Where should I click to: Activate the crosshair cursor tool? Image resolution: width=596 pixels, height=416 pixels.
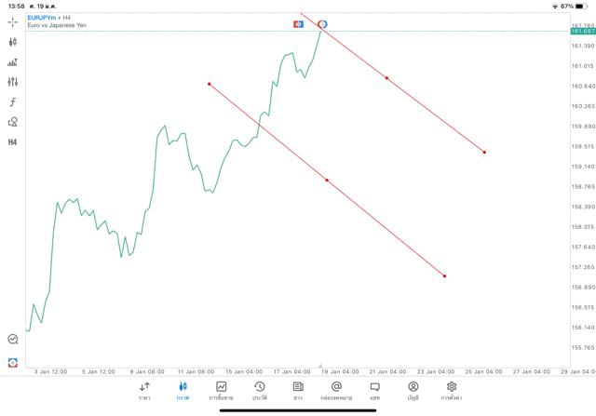coord(12,22)
